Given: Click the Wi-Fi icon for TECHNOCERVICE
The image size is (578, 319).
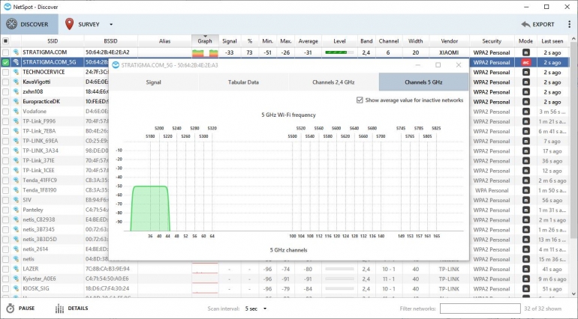Looking at the screenshot, I should [16, 72].
